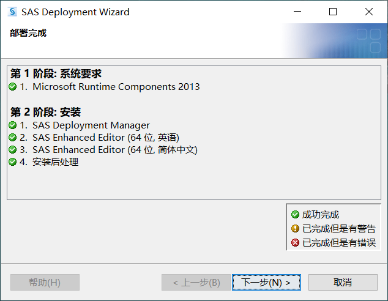Click the yellow warning legend icon
Screen dimensions: 388x301
[296, 229]
